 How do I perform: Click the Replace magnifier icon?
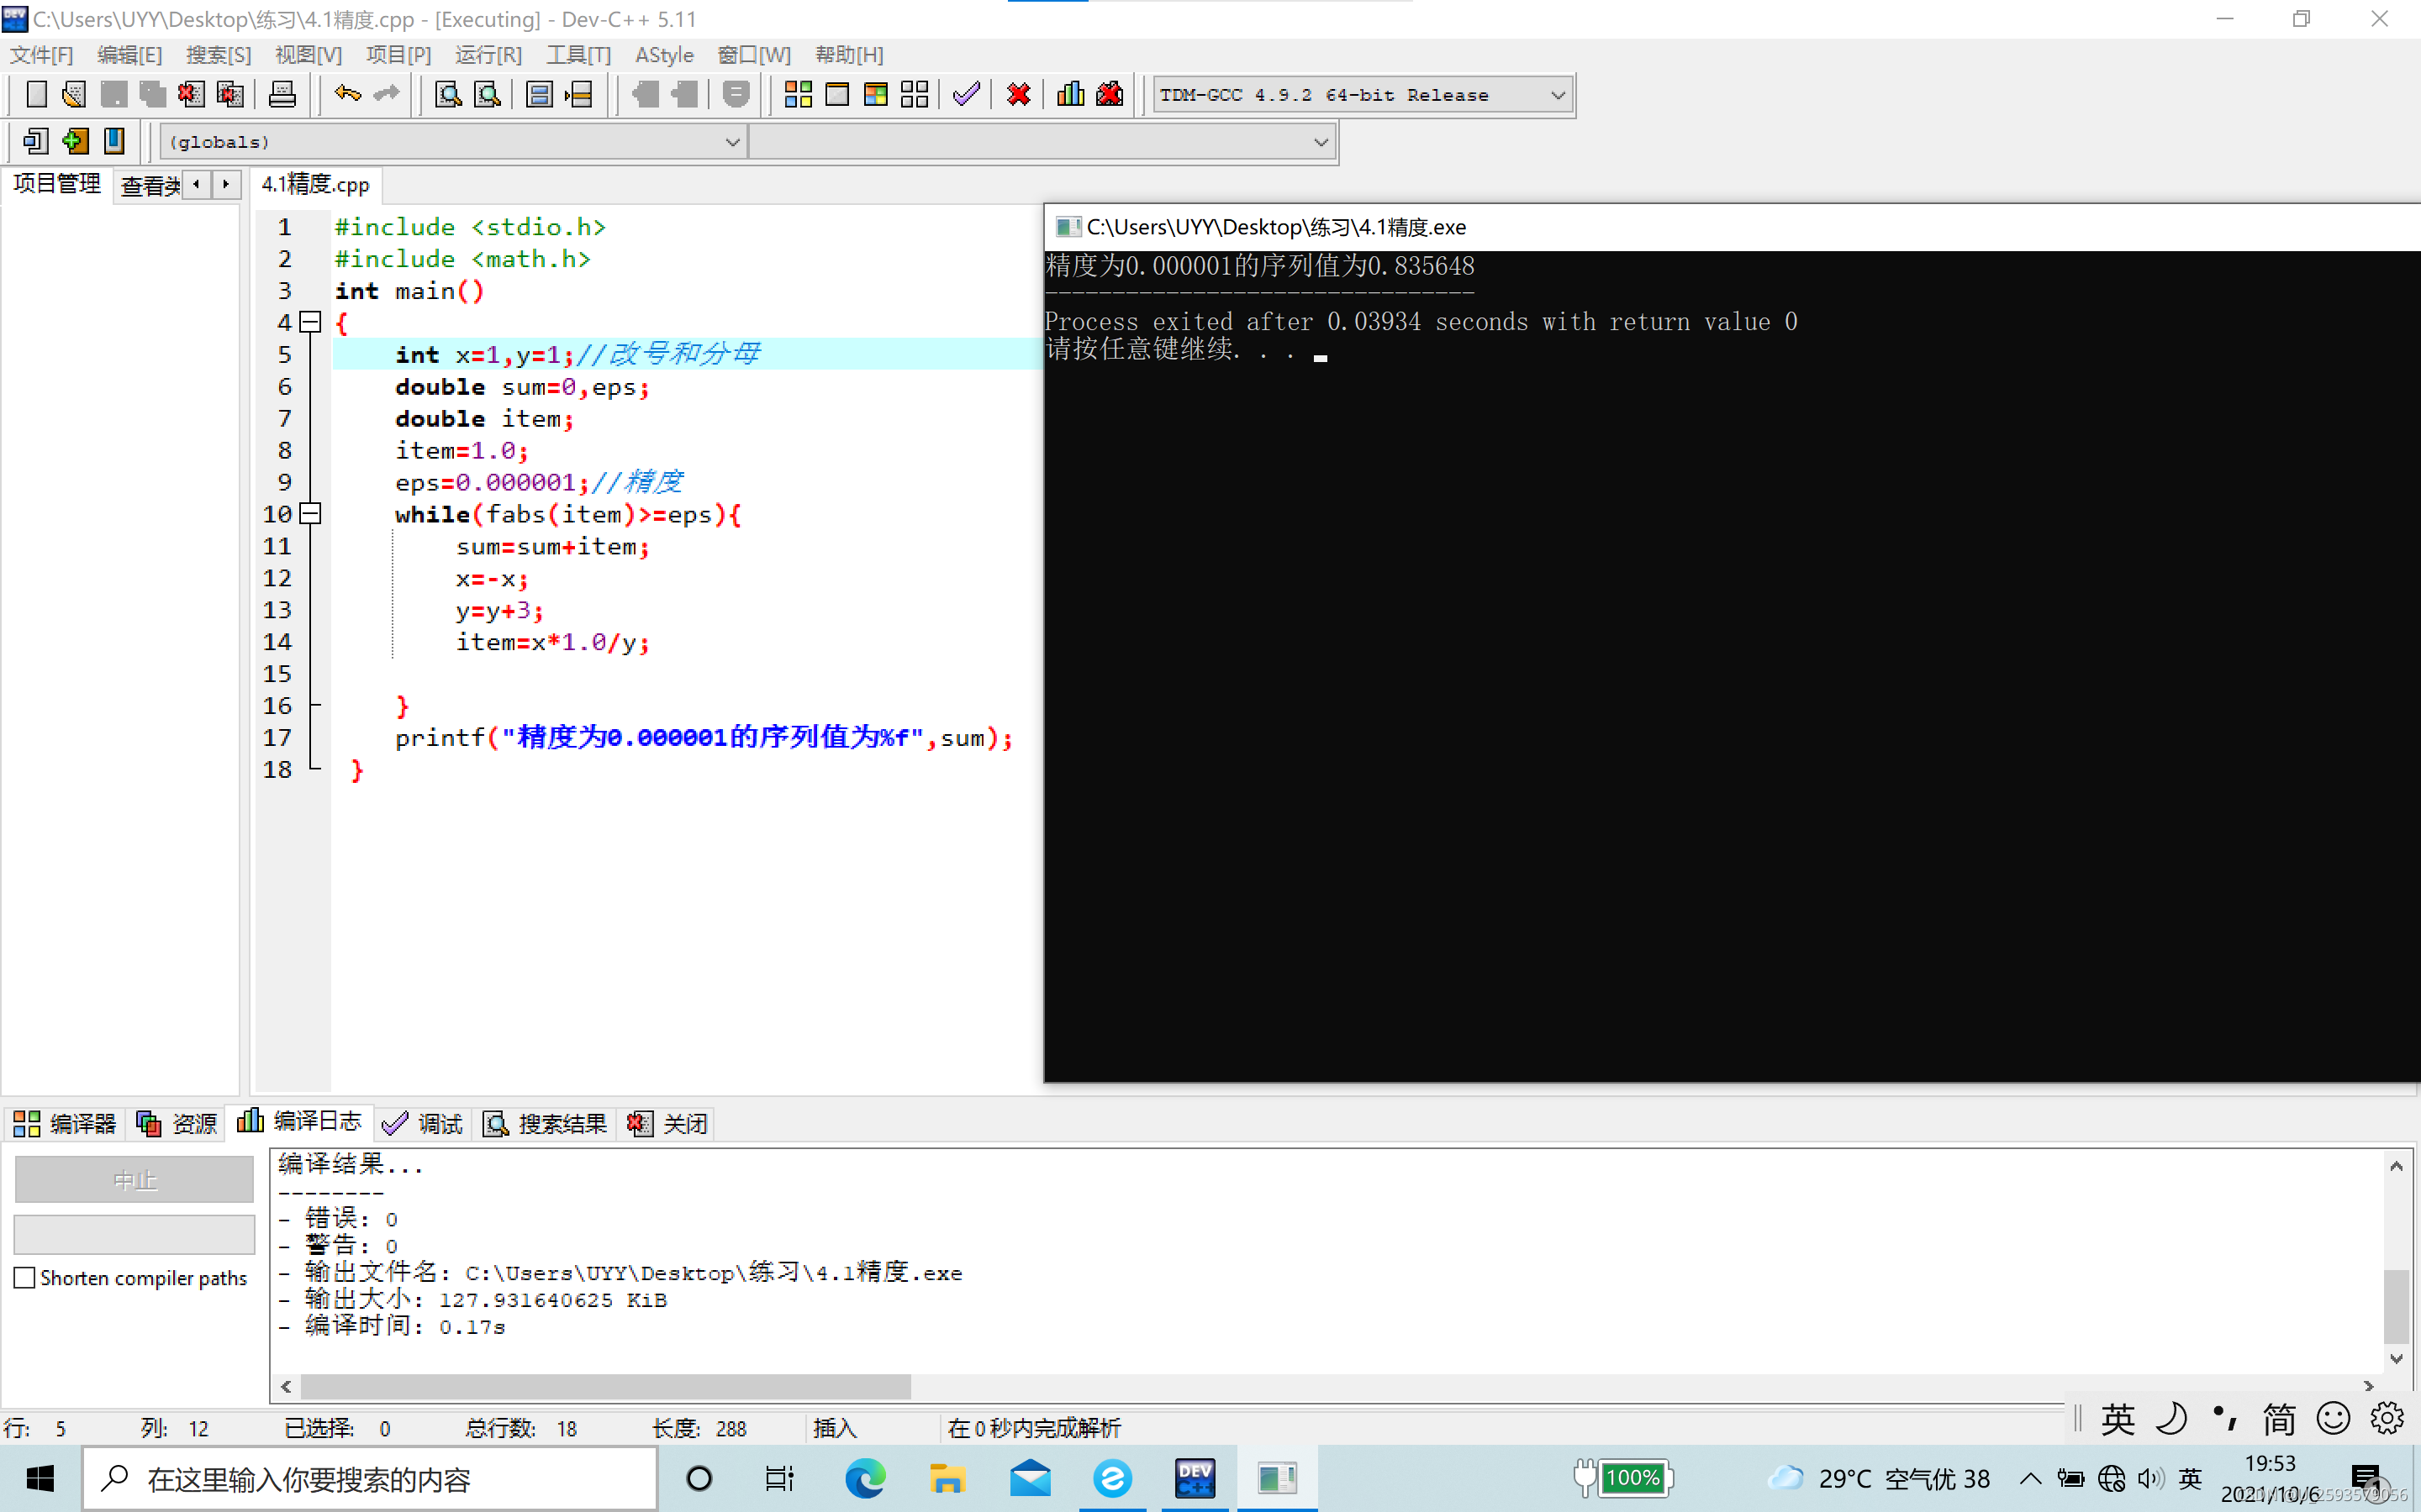(x=488, y=95)
